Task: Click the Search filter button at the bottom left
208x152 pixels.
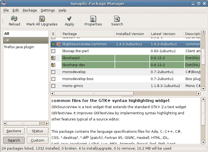Action: [14, 140]
